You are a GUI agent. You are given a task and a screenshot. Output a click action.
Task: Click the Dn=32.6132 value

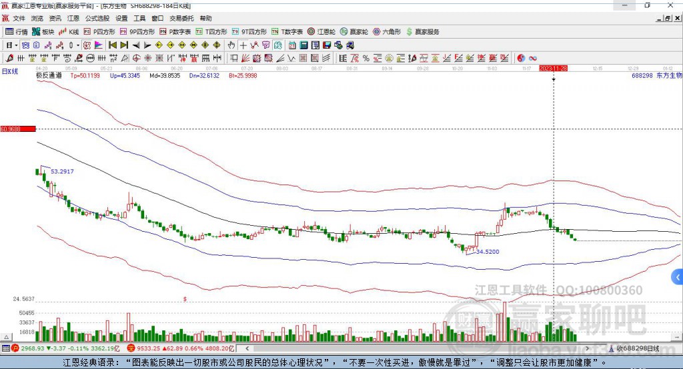(x=204, y=75)
